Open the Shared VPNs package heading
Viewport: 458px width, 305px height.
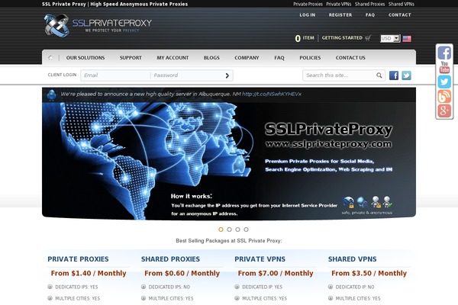(x=352, y=259)
